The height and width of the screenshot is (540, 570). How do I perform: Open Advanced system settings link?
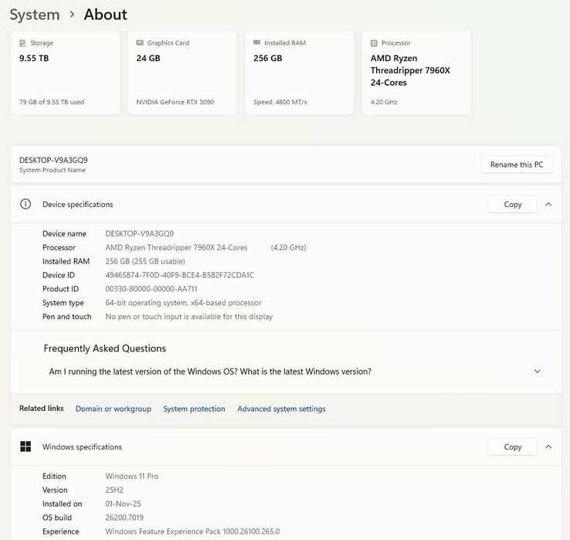281,409
